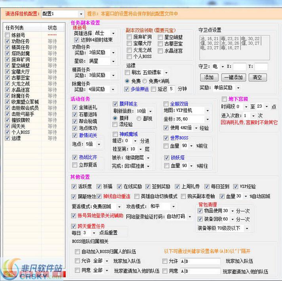Screen dimensions: 282x281
Task: Enable the 地下宫殿 checkbox
Action: coord(224,99)
